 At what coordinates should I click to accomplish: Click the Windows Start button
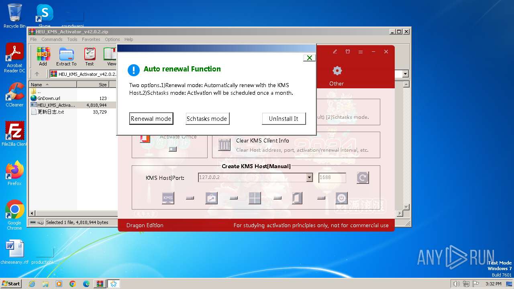click(x=11, y=283)
